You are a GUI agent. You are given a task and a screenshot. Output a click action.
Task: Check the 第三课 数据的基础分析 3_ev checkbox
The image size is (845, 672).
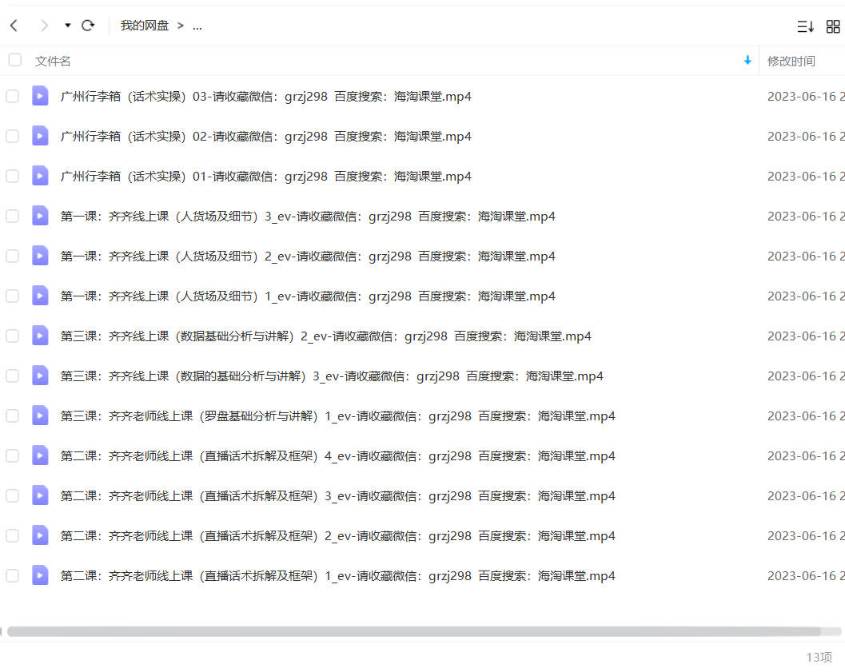pyautogui.click(x=13, y=376)
